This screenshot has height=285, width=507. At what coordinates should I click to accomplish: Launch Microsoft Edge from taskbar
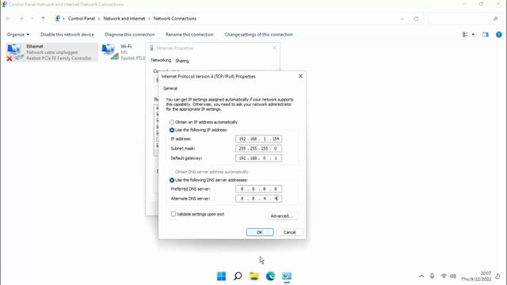click(270, 276)
